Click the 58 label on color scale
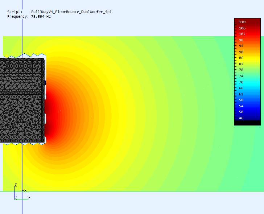Viewport: 264px width, 214px height. pos(241,100)
